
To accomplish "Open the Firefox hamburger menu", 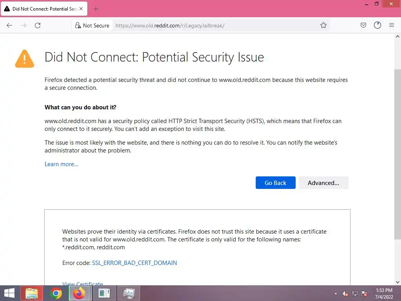I will (392, 25).
